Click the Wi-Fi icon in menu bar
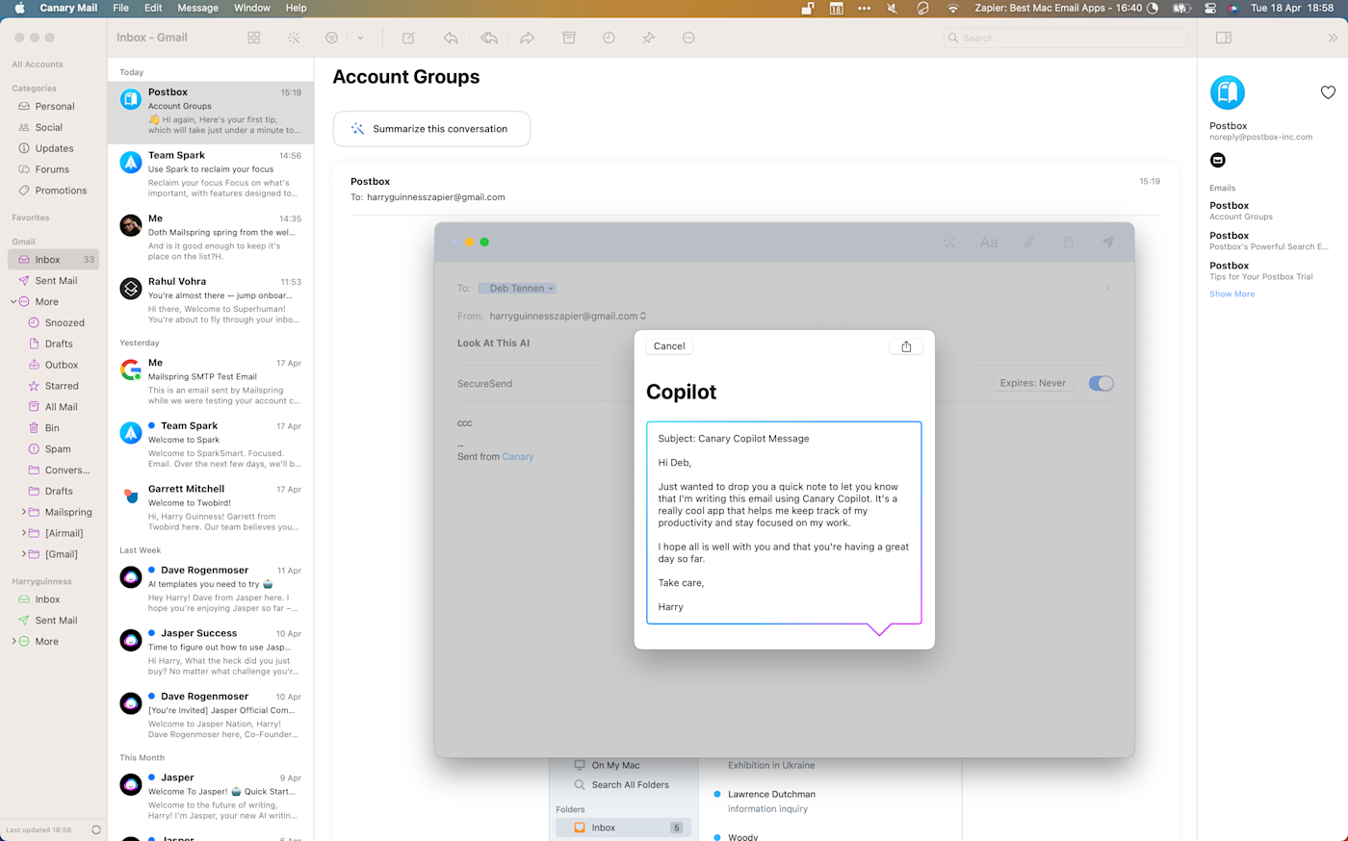This screenshot has height=841, width=1348. pyautogui.click(x=952, y=8)
